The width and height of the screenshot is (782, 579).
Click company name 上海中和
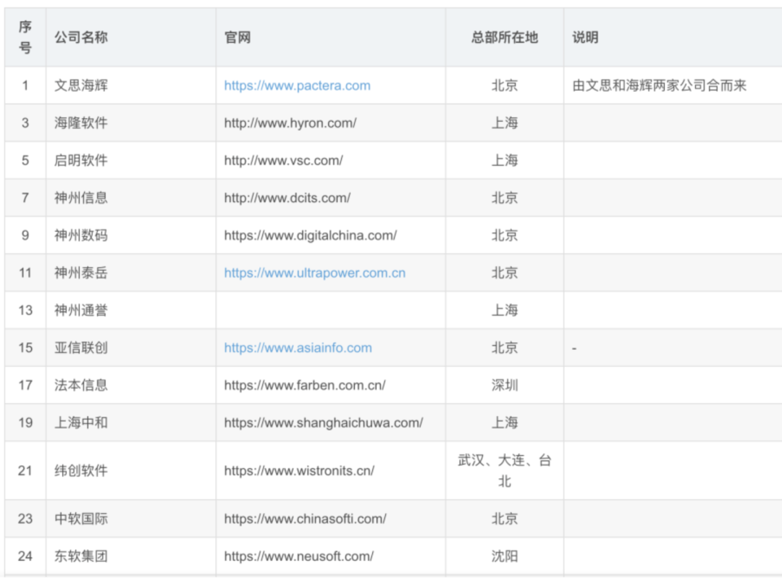(81, 422)
